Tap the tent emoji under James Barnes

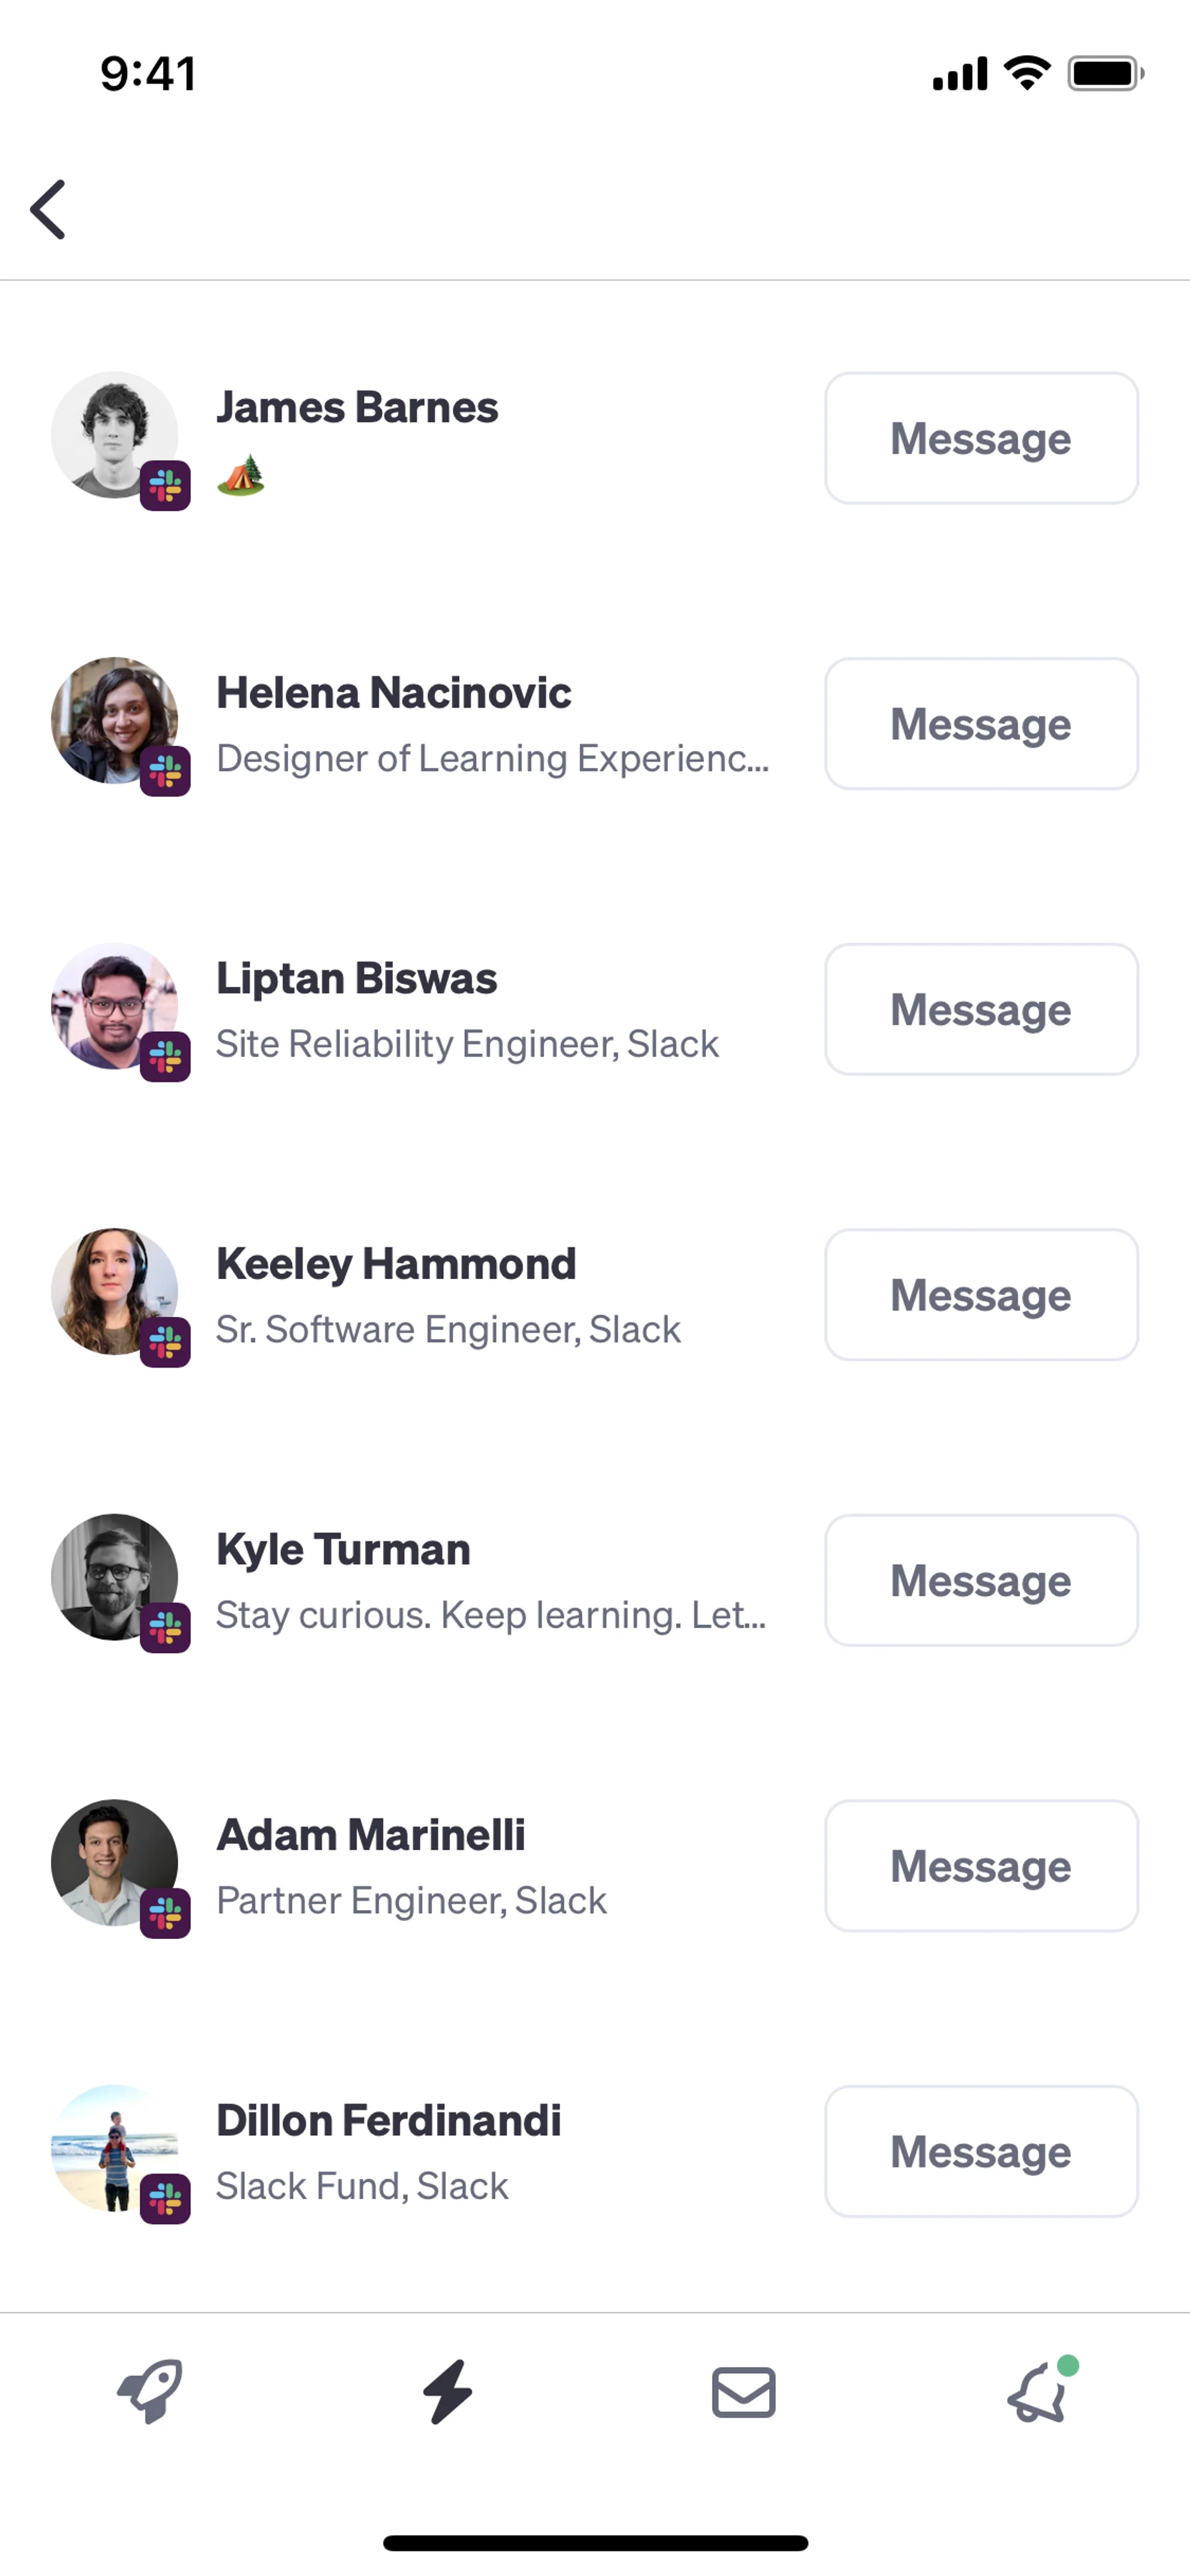point(241,475)
